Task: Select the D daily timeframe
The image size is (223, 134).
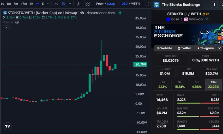Action: click(x=43, y=4)
